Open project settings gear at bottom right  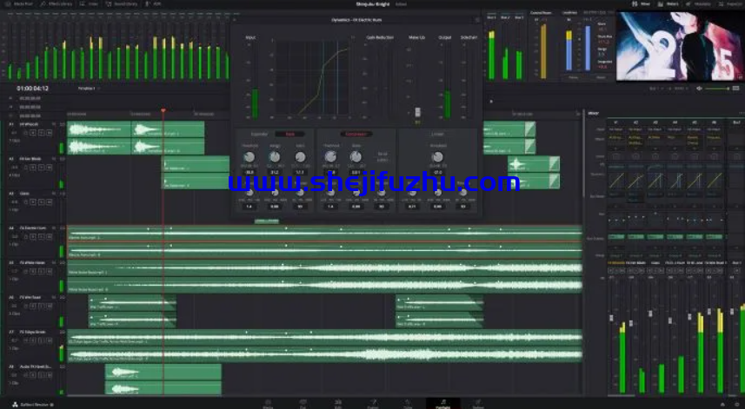737,405
